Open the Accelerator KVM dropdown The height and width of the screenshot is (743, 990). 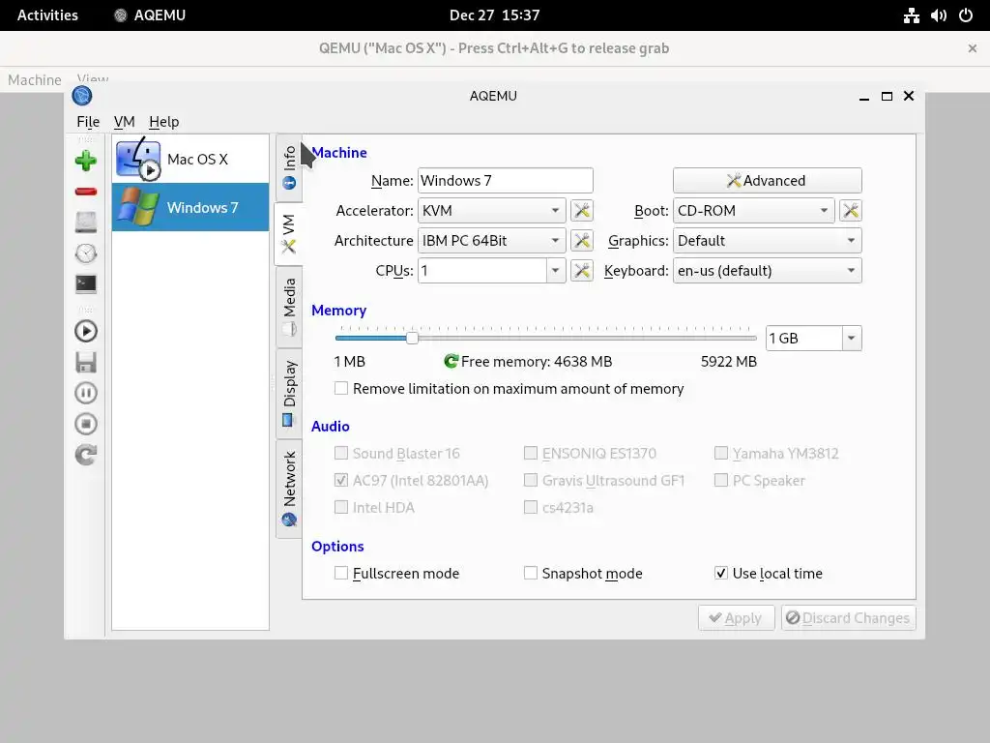point(492,210)
